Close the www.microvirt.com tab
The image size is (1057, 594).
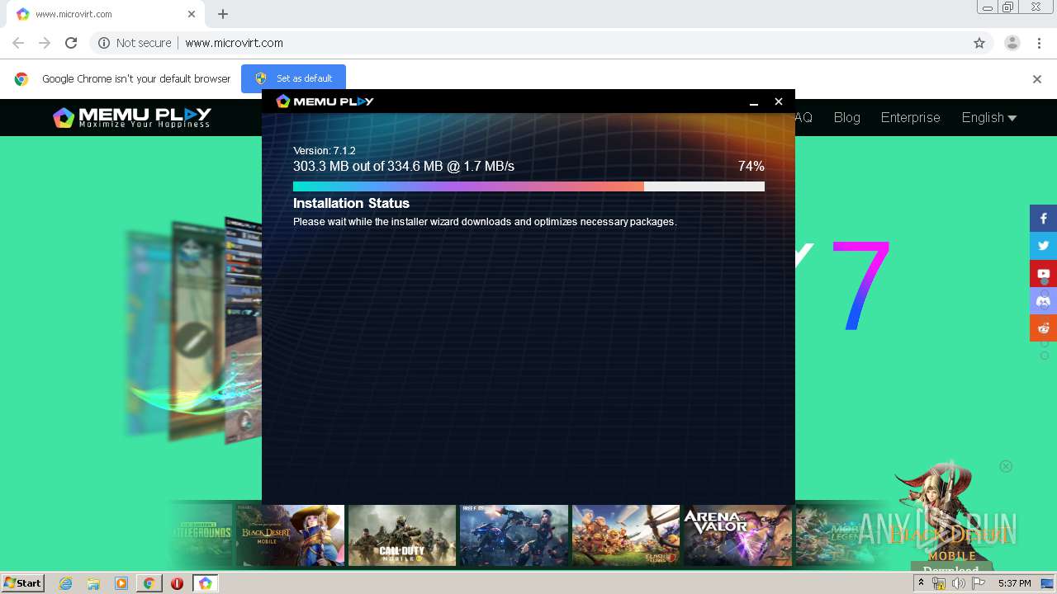click(192, 14)
